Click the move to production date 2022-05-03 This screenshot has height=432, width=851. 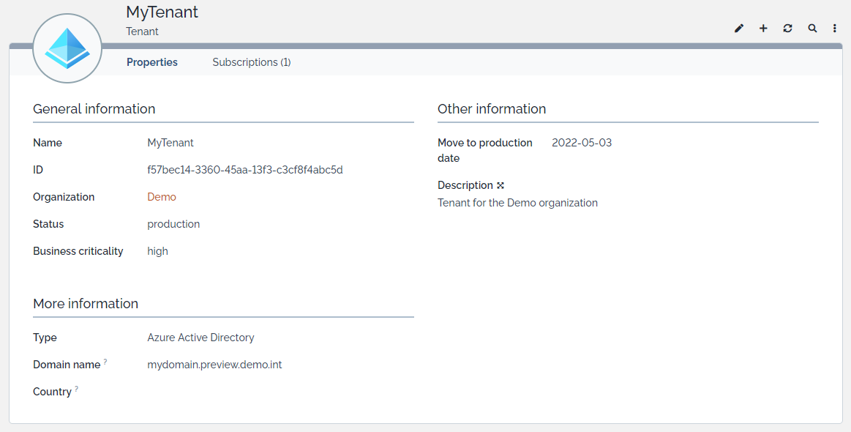pyautogui.click(x=582, y=143)
